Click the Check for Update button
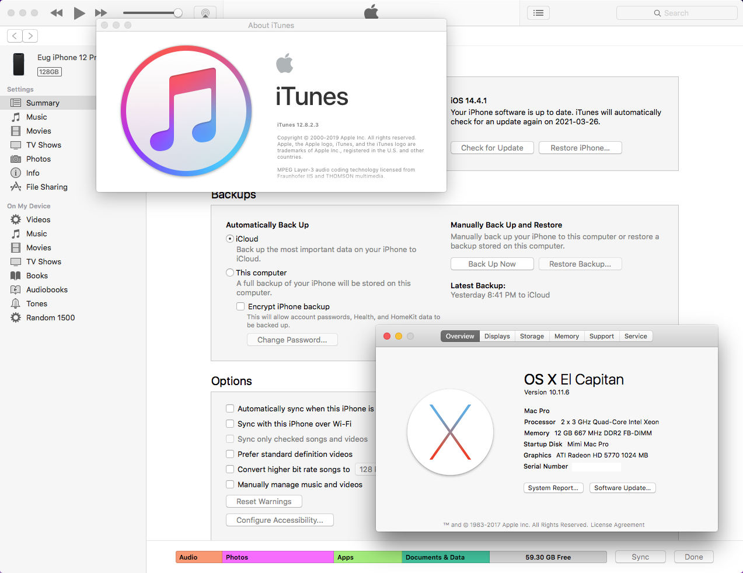Viewport: 743px width, 573px height. tap(492, 148)
